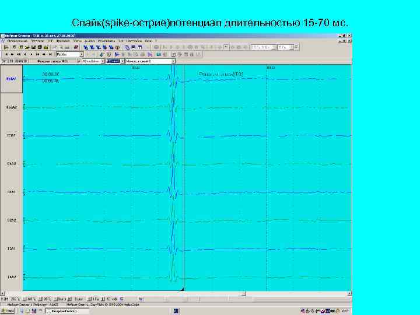Viewport: 420px width, 315px height.
Task: Go to next page with right arrow
Action: [x=44, y=54]
